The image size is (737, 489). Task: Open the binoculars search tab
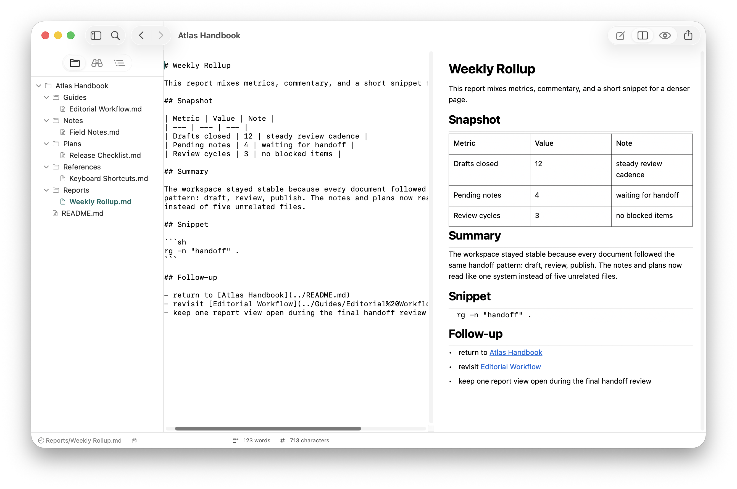pyautogui.click(x=97, y=63)
